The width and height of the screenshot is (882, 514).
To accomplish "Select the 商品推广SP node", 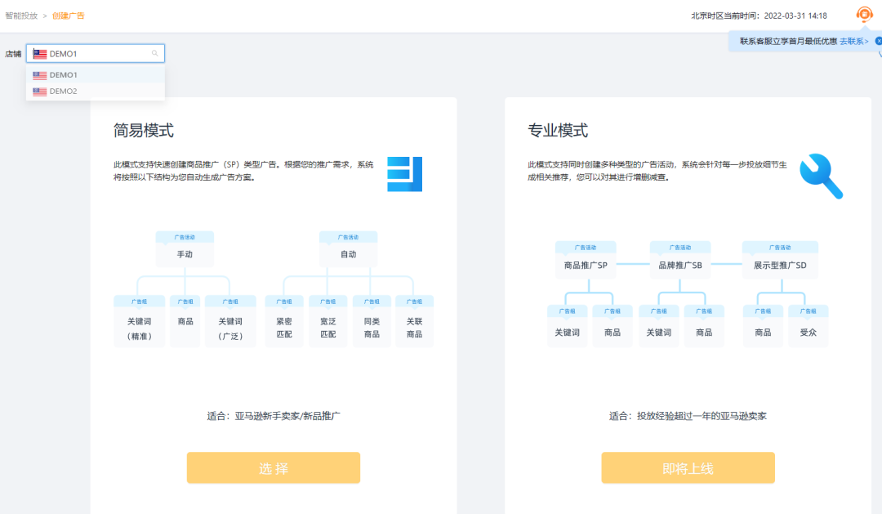I will tap(586, 264).
